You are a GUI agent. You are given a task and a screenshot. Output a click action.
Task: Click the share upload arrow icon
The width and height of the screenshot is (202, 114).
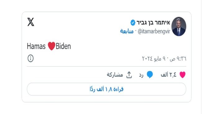click(x=129, y=75)
